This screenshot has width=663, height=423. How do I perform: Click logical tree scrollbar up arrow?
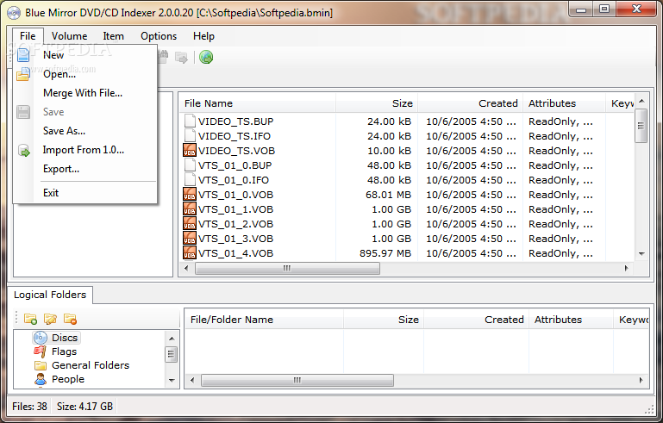click(x=172, y=339)
